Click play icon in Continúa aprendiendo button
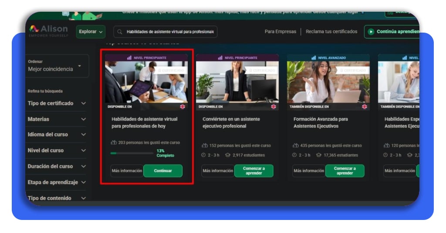The width and height of the screenshot is (446, 233). [x=371, y=31]
